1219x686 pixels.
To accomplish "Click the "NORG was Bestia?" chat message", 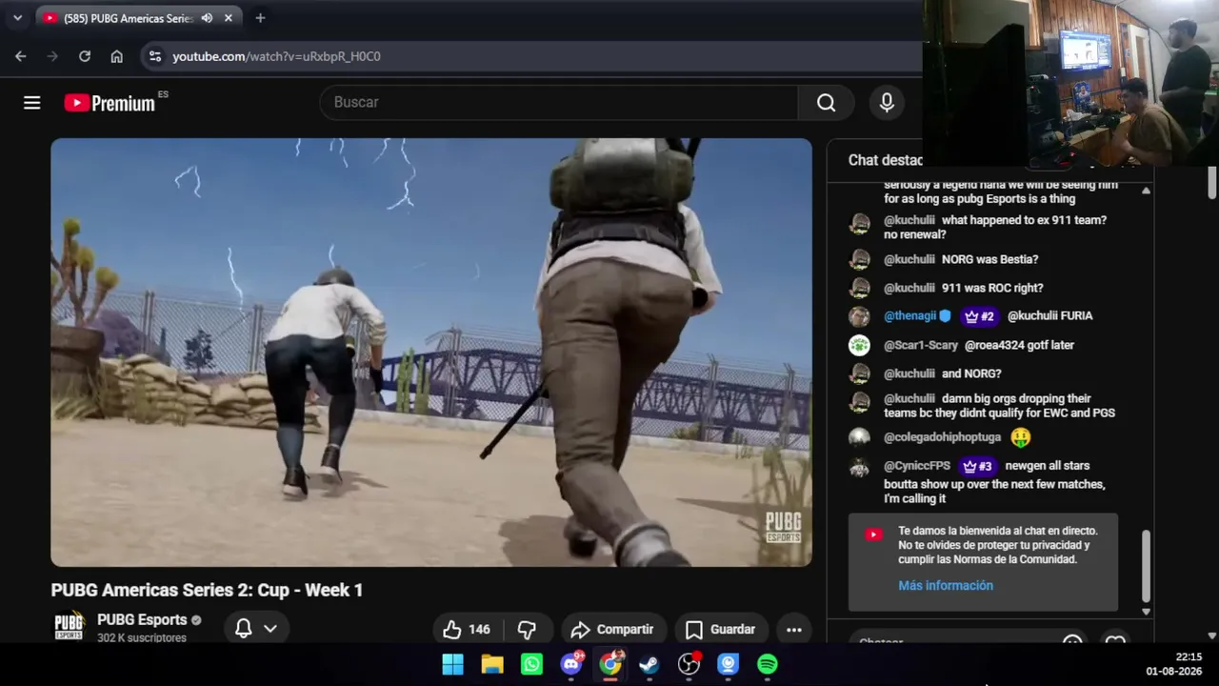I will (x=989, y=259).
